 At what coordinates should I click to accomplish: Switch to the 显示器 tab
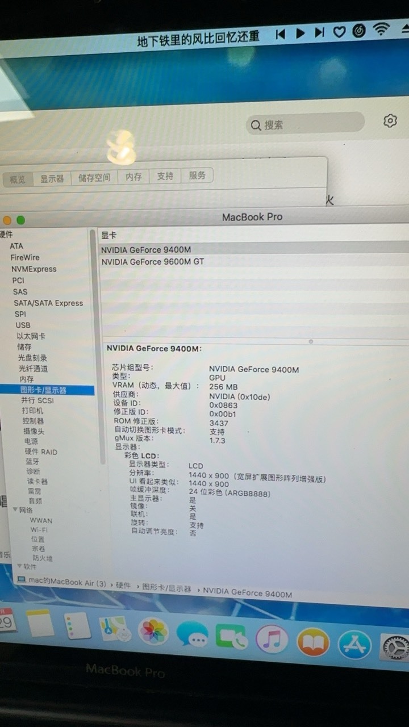[x=52, y=178]
